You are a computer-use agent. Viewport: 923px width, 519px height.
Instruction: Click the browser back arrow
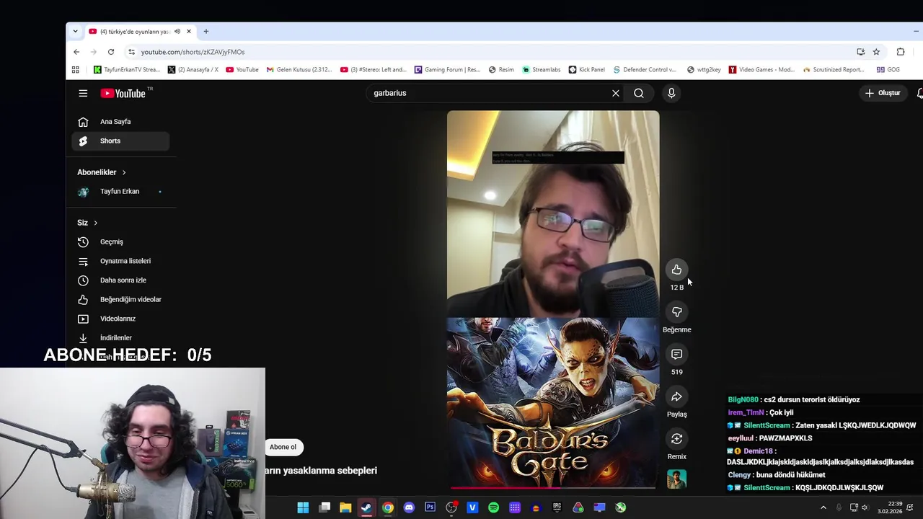tap(76, 52)
